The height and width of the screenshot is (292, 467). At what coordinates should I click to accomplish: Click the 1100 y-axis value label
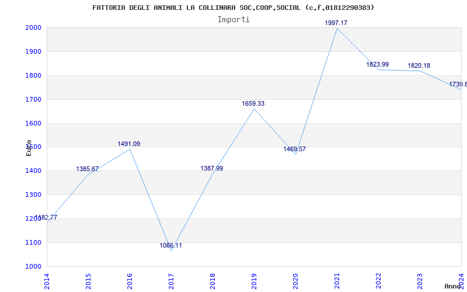pyautogui.click(x=33, y=242)
